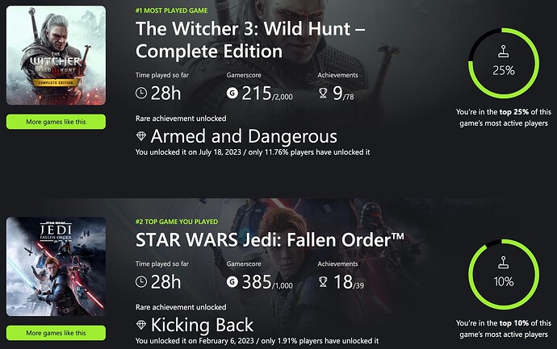This screenshot has height=349, width=557.
Task: Open the Kicking Back rare achievement
Action: click(x=202, y=325)
